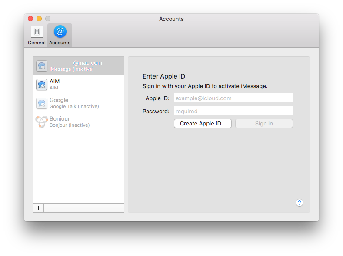
Task: Close the Accounts preferences window
Action: coord(30,19)
